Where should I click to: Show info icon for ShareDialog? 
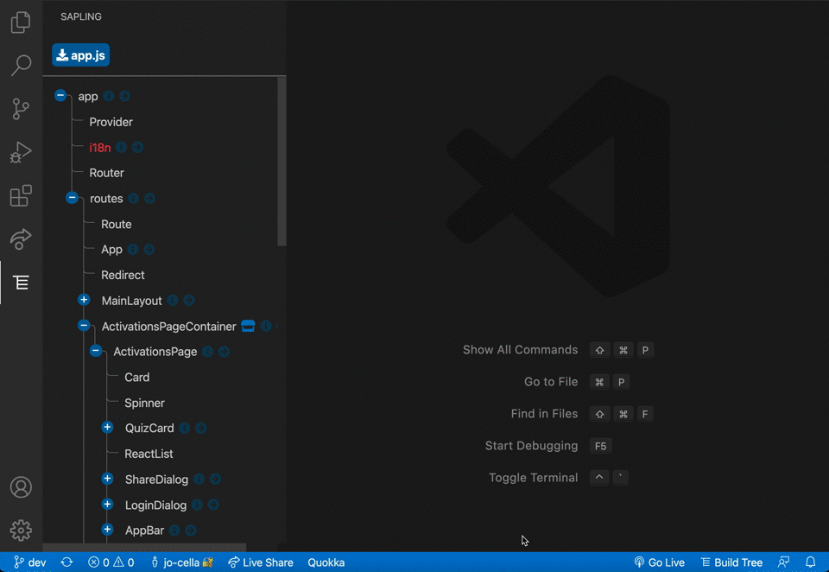point(199,479)
